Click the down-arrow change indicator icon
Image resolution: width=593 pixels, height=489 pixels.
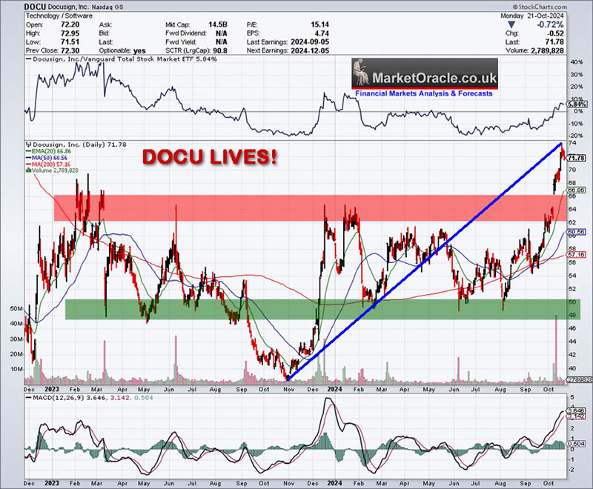coord(511,24)
